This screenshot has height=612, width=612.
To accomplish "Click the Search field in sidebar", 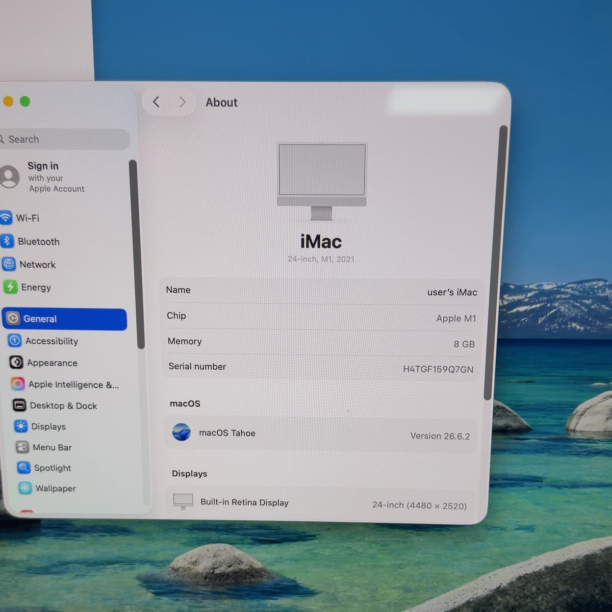I will click(64, 139).
